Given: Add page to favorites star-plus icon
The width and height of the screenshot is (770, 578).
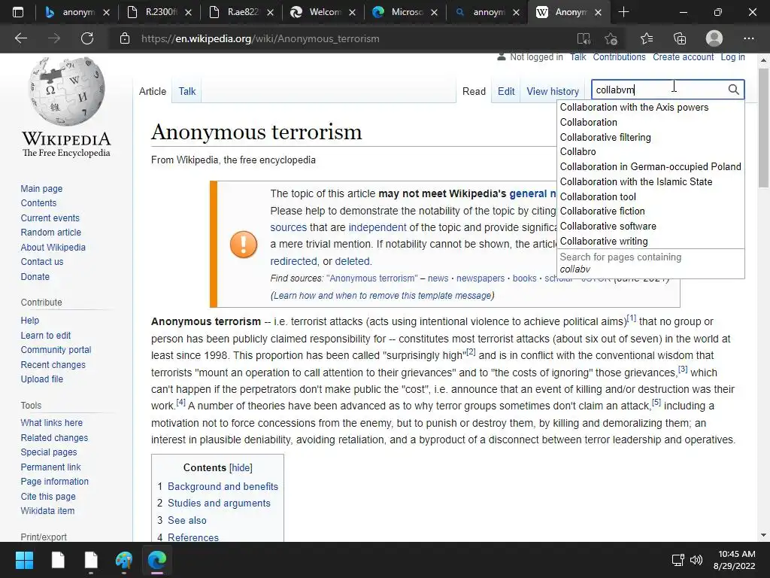Looking at the screenshot, I should coord(611,38).
